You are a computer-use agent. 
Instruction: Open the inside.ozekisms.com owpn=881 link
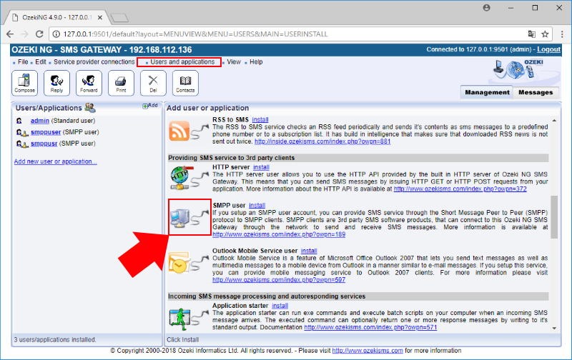tap(322, 141)
